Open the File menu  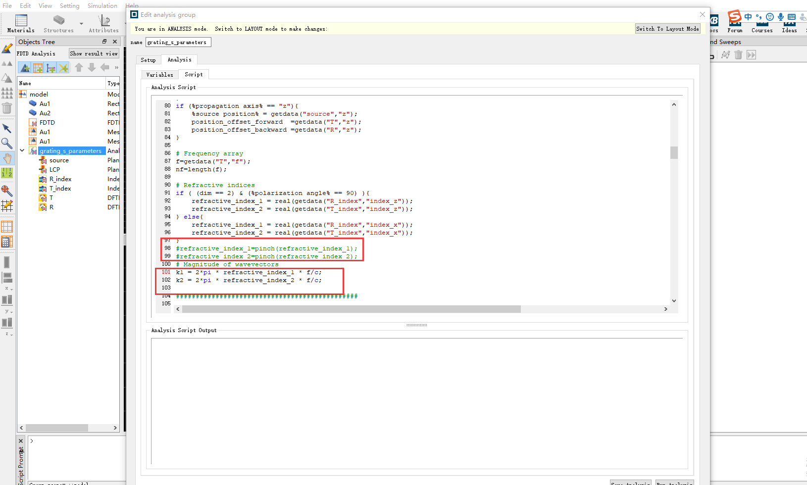coord(7,5)
